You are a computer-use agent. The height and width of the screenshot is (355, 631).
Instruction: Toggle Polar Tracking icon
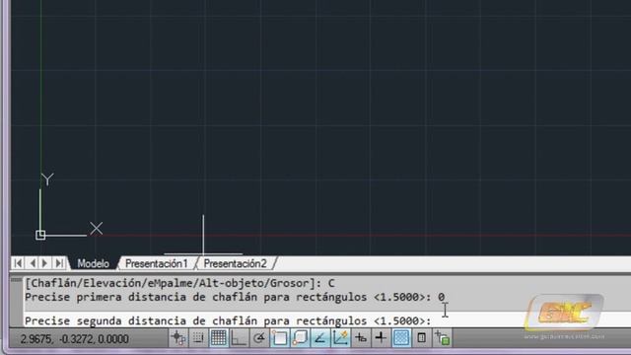coord(259,337)
